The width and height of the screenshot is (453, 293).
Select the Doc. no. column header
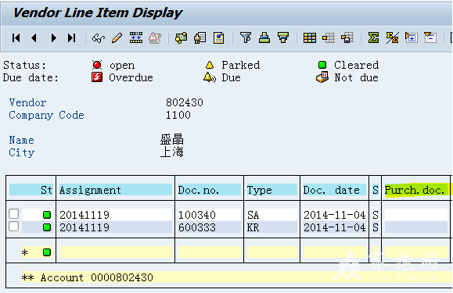(x=210, y=190)
